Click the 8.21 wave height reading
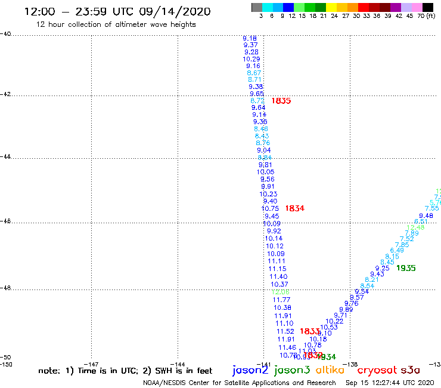The image size is (441, 388). point(372,279)
